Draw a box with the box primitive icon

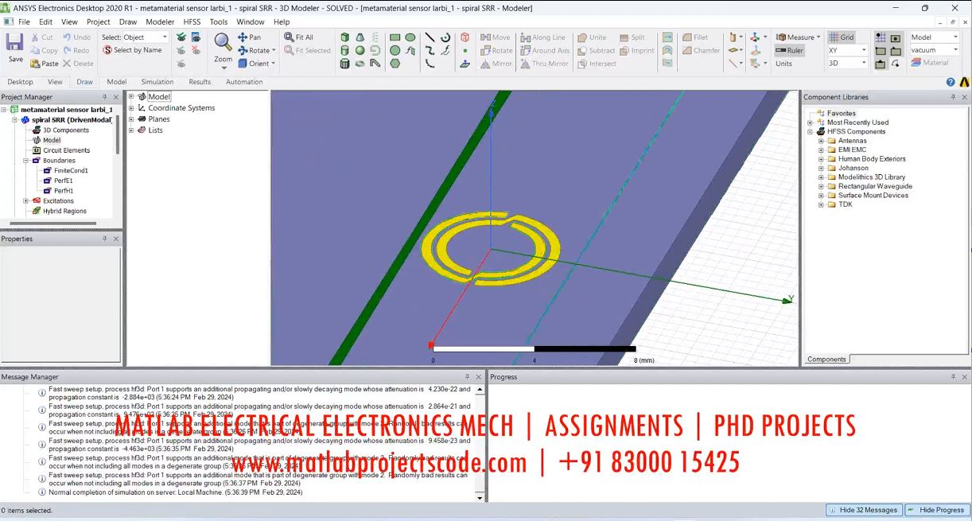pos(344,37)
